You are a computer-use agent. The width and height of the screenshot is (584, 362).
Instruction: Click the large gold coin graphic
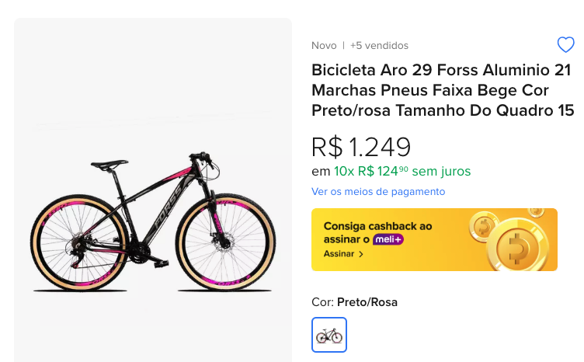(x=522, y=245)
